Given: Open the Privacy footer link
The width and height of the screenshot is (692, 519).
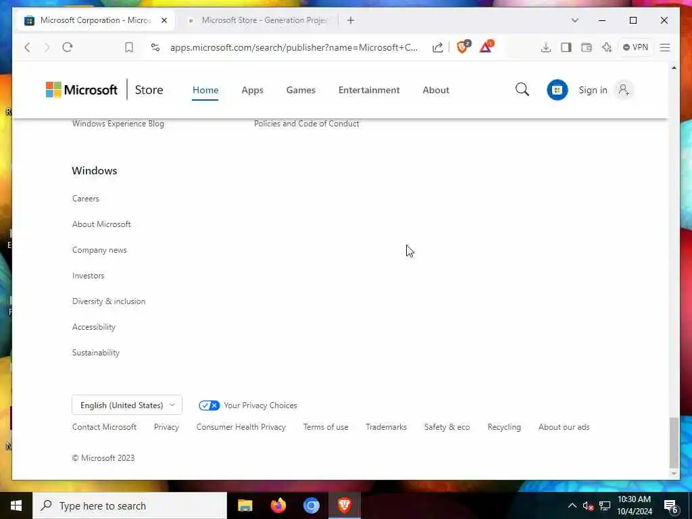Looking at the screenshot, I should pyautogui.click(x=166, y=427).
